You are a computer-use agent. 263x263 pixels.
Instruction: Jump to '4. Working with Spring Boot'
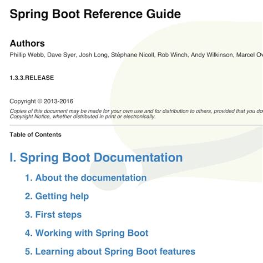click(x=87, y=233)
